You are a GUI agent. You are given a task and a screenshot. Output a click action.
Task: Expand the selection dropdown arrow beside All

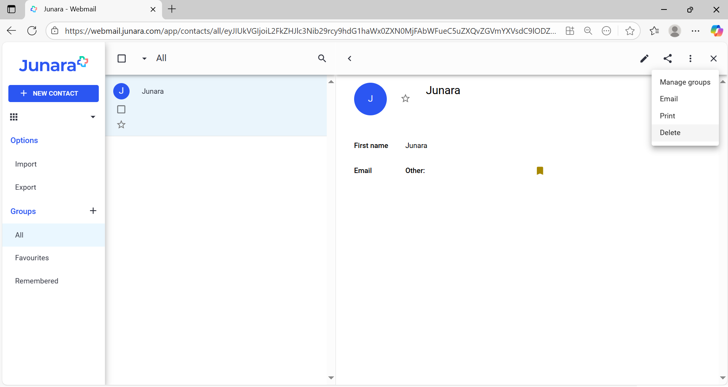pyautogui.click(x=144, y=58)
